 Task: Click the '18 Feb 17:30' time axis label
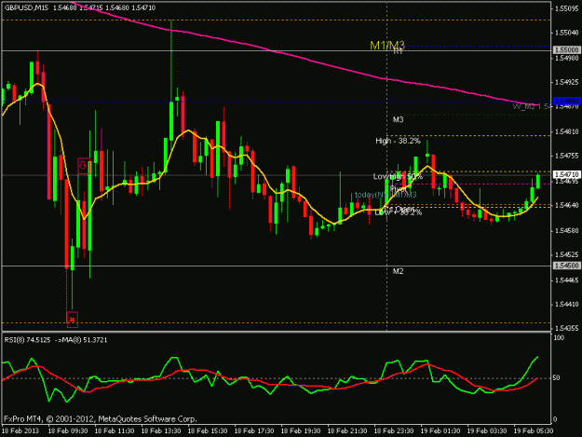coord(254,431)
